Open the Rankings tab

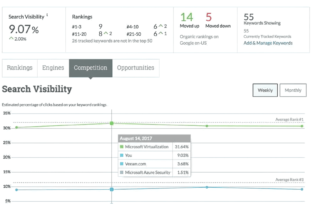click(x=20, y=68)
